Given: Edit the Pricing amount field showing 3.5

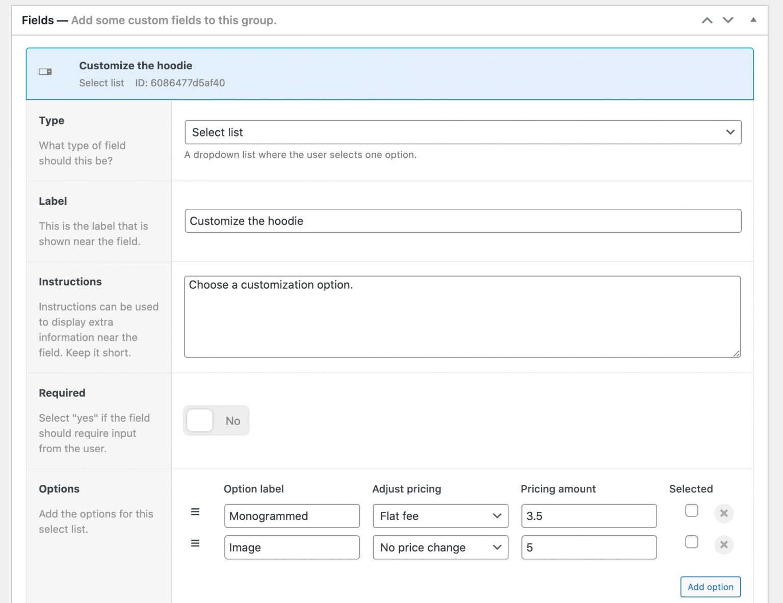Looking at the screenshot, I should point(589,516).
